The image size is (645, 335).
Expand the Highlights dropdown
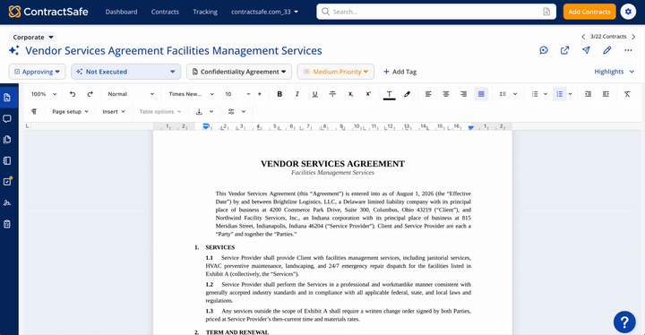tap(615, 72)
